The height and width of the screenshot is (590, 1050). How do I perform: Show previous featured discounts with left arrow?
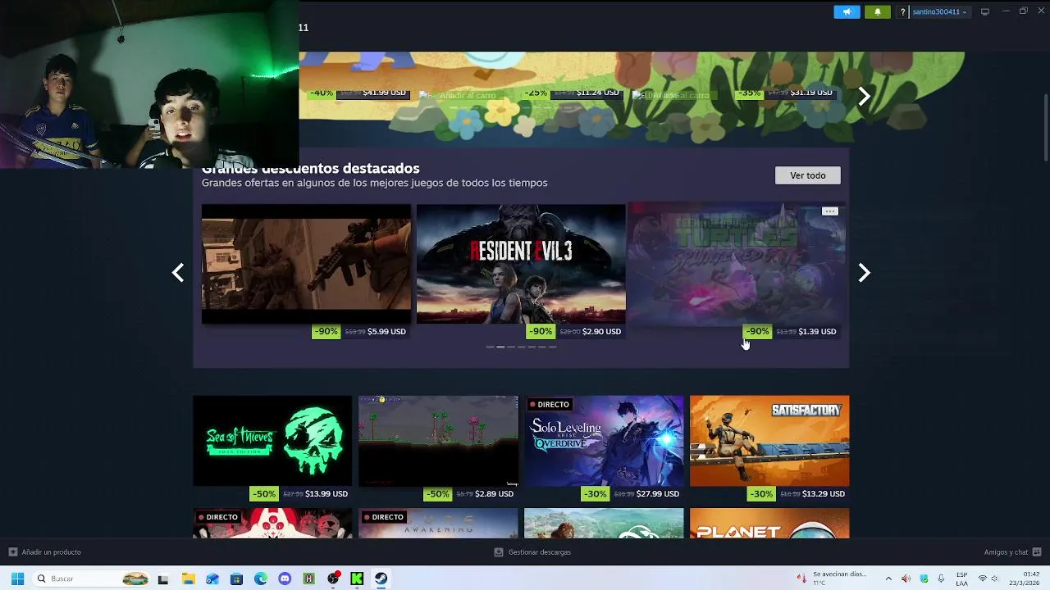pyautogui.click(x=178, y=273)
